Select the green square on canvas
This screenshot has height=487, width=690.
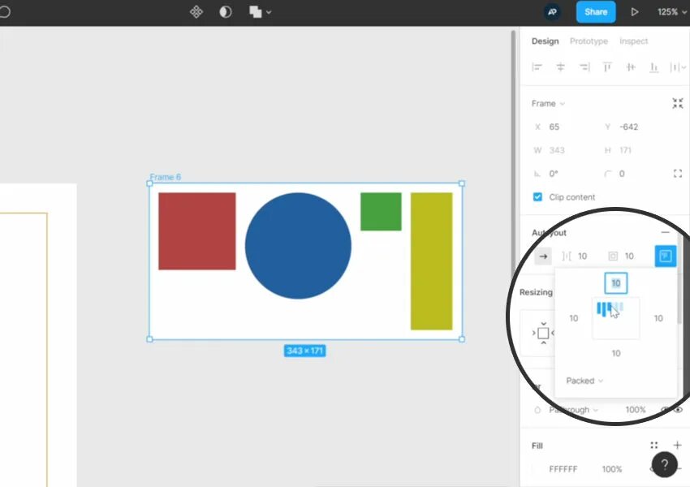point(381,211)
